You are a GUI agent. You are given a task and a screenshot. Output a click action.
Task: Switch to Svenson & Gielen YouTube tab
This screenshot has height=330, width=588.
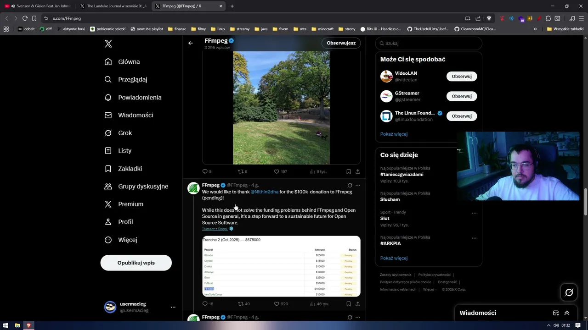[38, 6]
